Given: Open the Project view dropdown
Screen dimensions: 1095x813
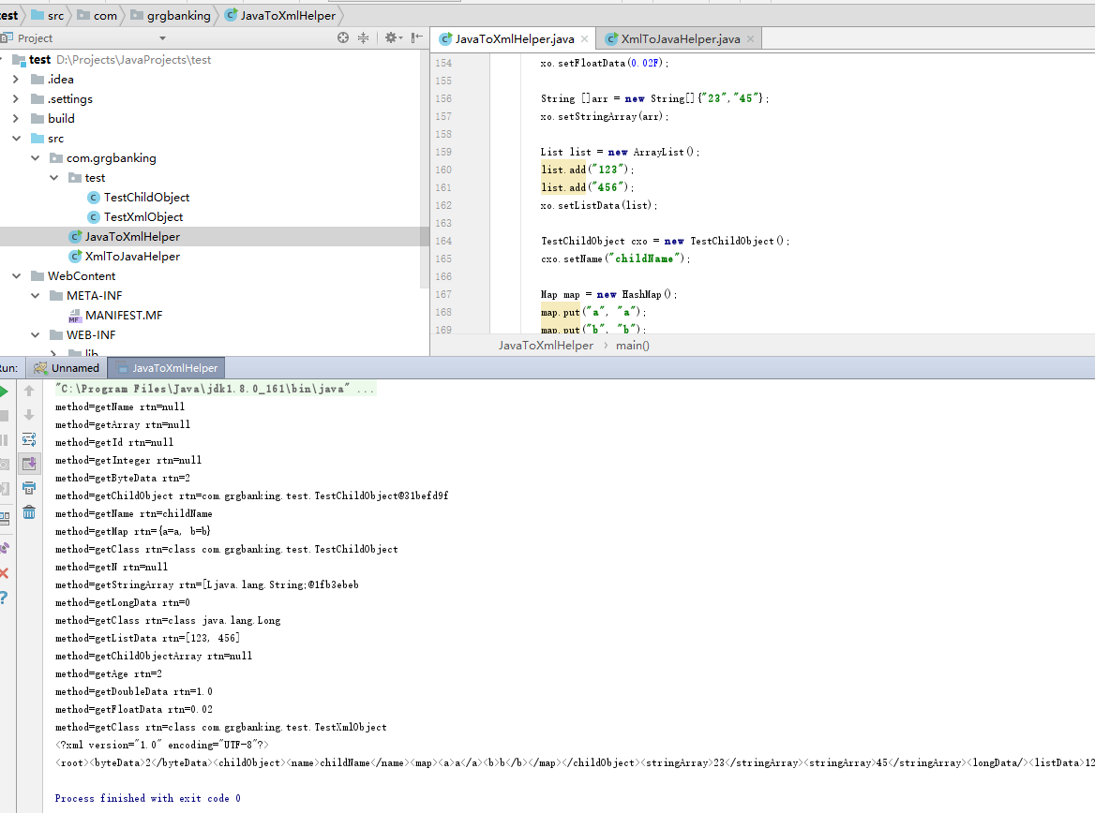Looking at the screenshot, I should click(163, 38).
